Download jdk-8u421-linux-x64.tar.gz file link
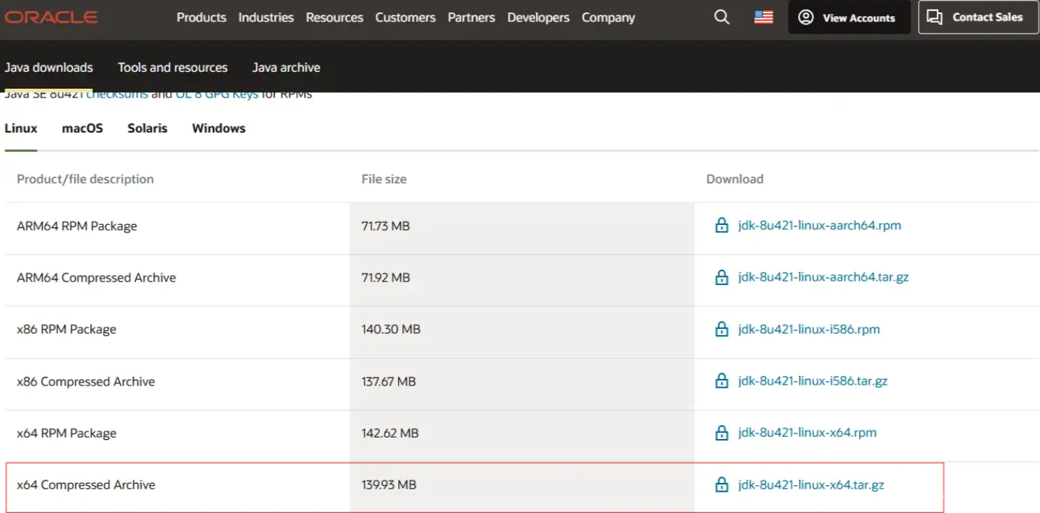This screenshot has height=513, width=1040. pyautogui.click(x=811, y=485)
